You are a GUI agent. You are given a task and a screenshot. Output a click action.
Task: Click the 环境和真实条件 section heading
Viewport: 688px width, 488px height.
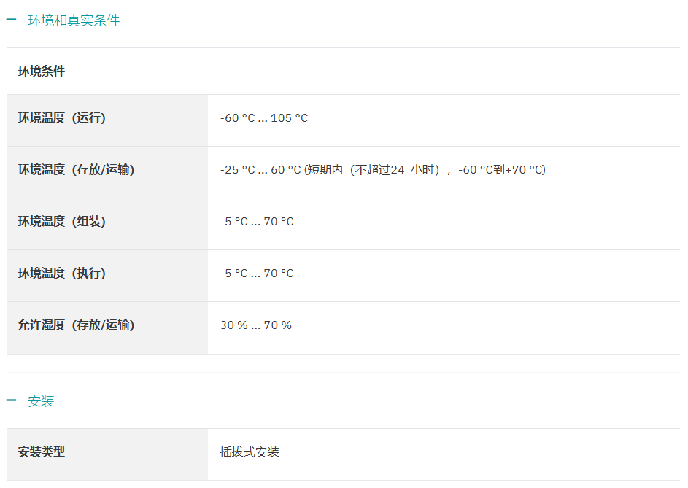(74, 20)
